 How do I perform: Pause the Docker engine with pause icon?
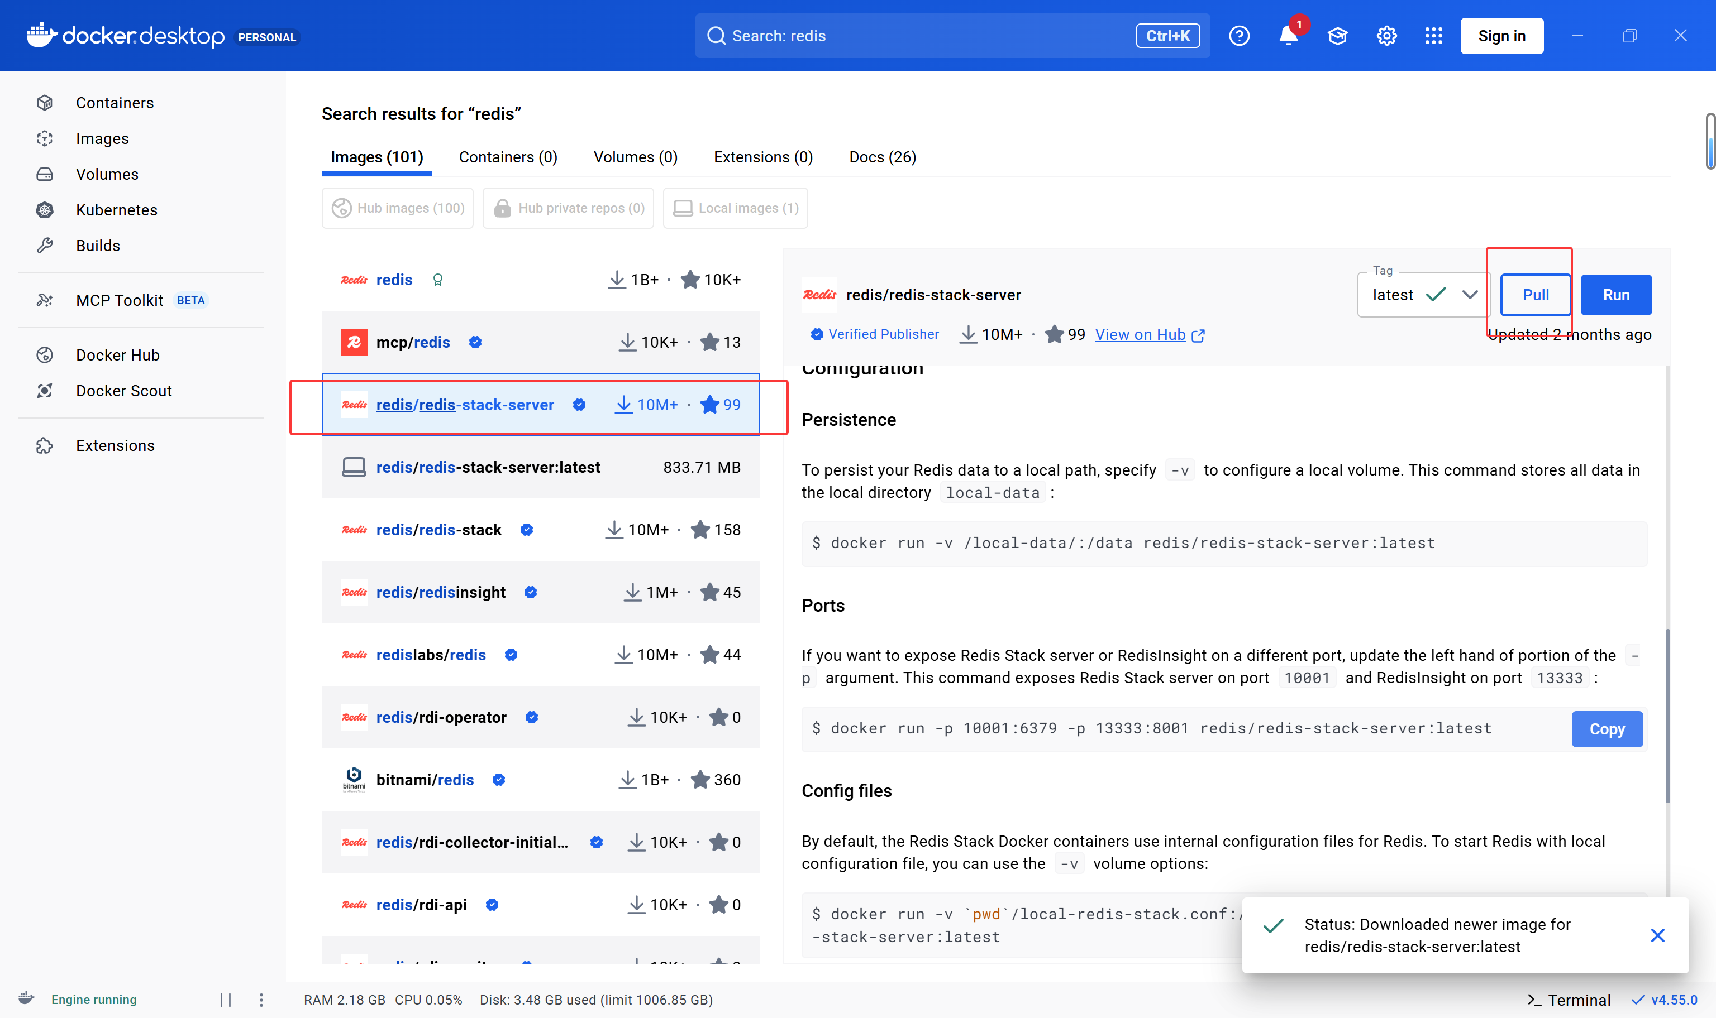226,1000
